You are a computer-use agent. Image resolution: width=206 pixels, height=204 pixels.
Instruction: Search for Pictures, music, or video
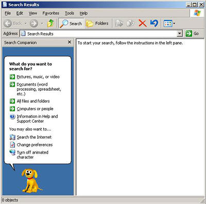(x=38, y=77)
